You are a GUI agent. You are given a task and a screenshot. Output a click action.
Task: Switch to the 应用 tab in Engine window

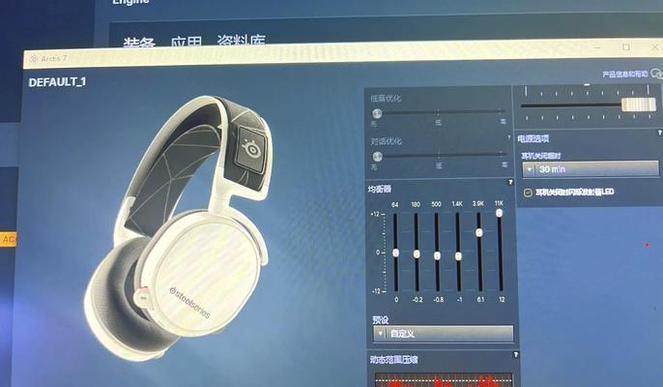[x=187, y=43]
